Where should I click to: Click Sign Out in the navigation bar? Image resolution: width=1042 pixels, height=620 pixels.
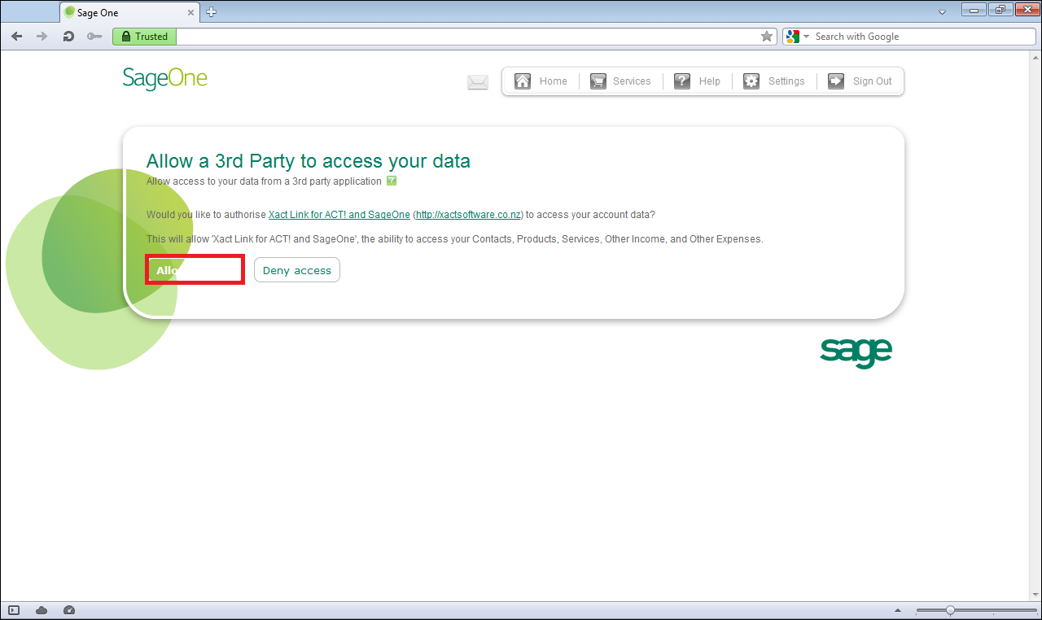[860, 81]
